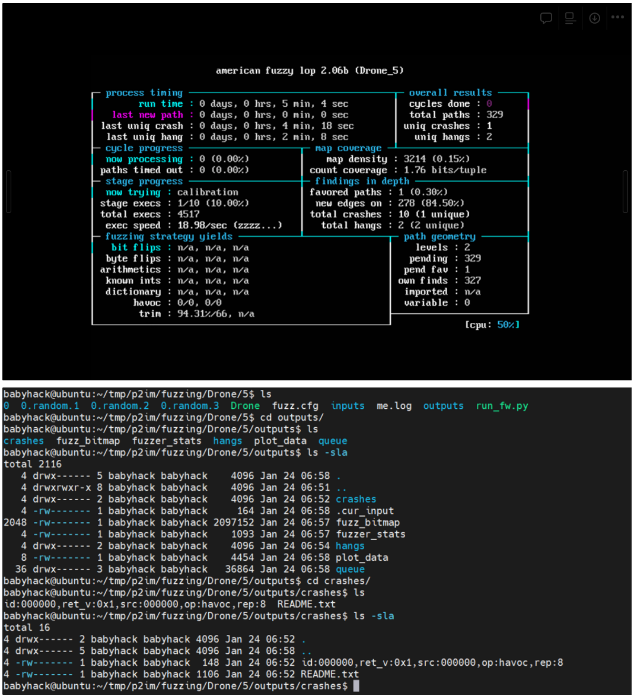
Task: Click the last uniq hang time '2 min, 8 sec'
Action: (x=315, y=137)
